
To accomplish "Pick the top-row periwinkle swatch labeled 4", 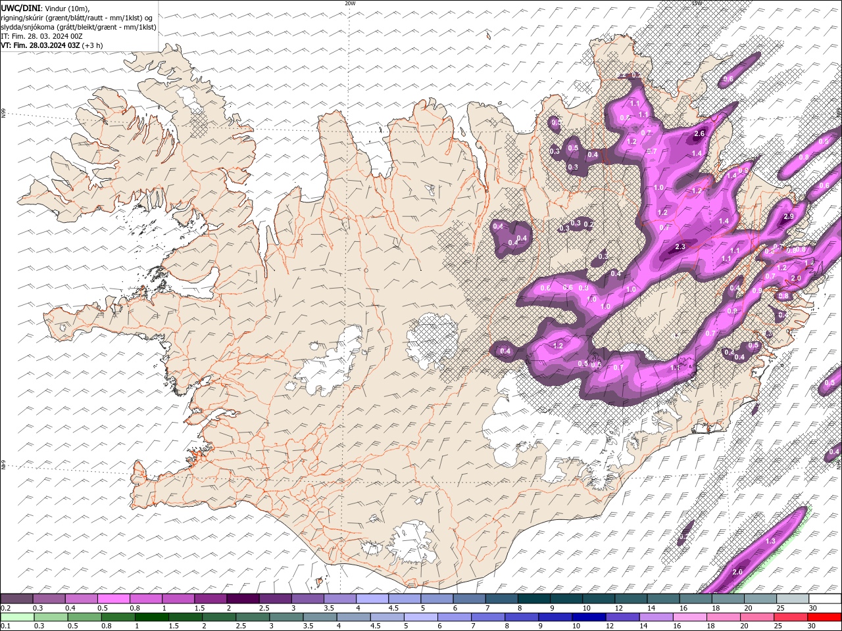I will [x=372, y=599].
